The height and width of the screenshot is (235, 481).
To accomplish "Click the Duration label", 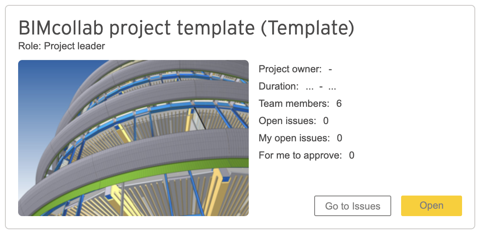I will click(x=278, y=86).
